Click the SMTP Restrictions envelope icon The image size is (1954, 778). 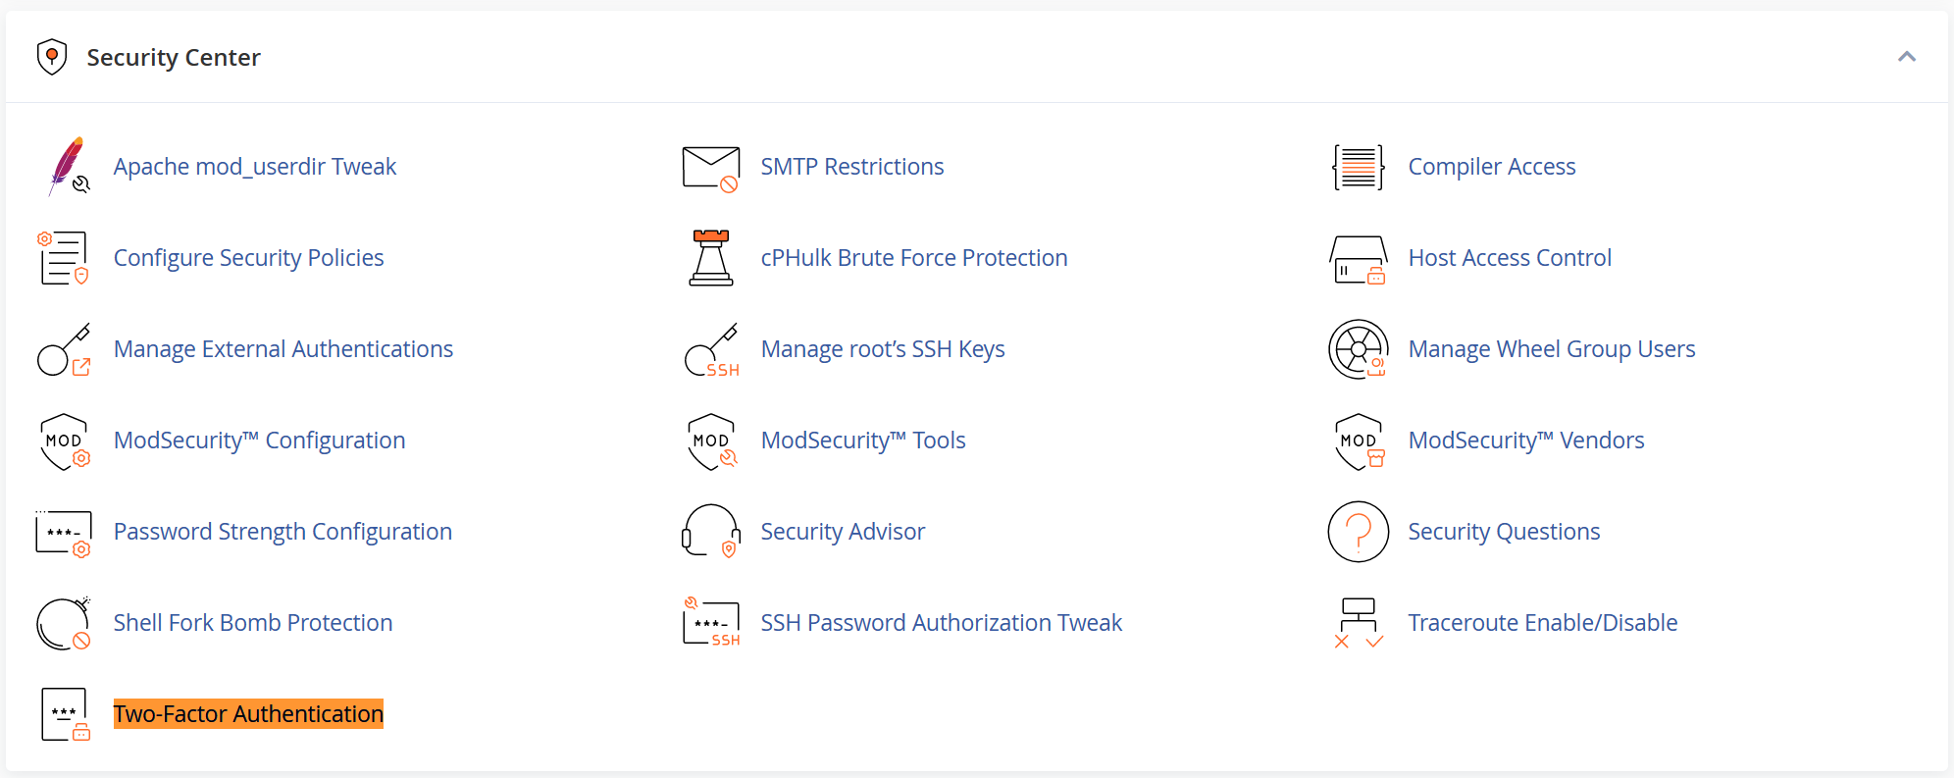click(711, 168)
